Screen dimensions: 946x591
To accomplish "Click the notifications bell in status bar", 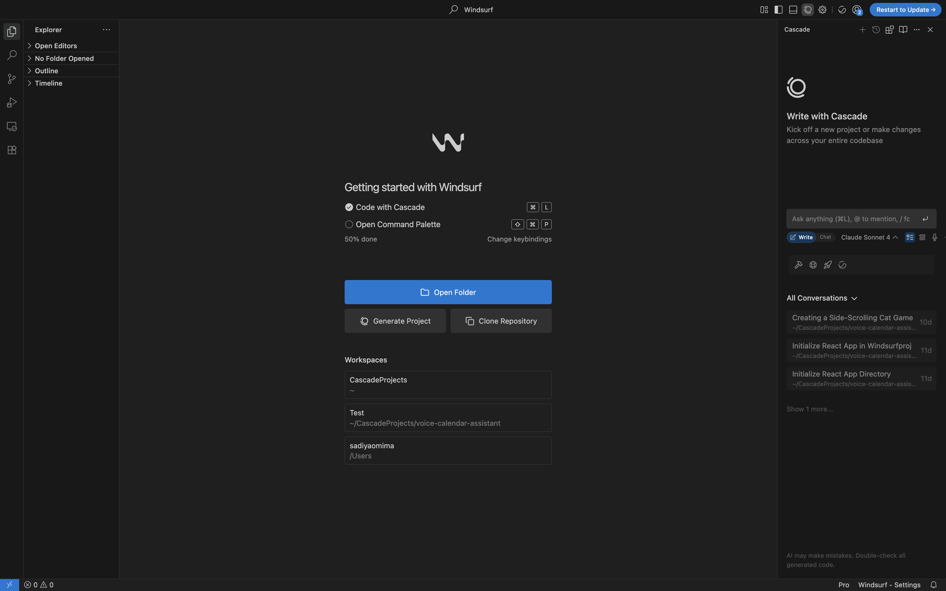I will click(933, 585).
